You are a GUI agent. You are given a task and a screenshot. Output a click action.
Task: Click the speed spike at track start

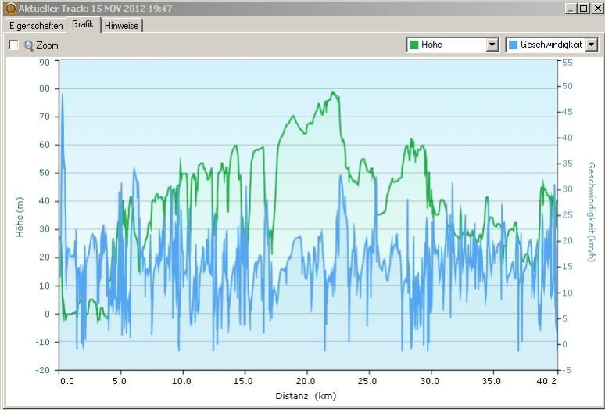pos(63,95)
